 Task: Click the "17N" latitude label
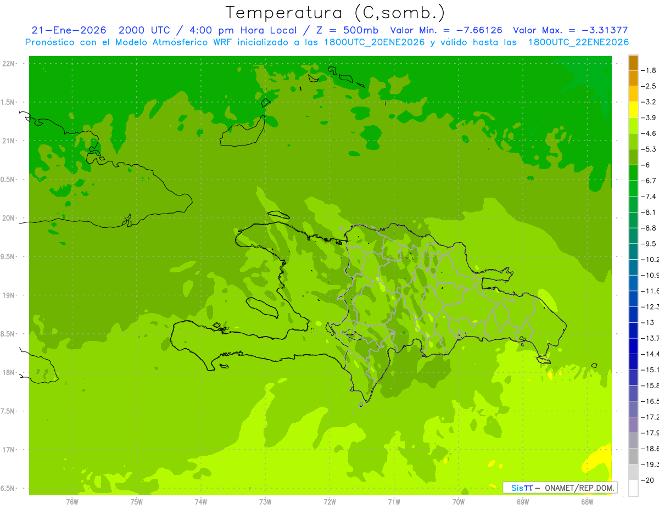9,450
